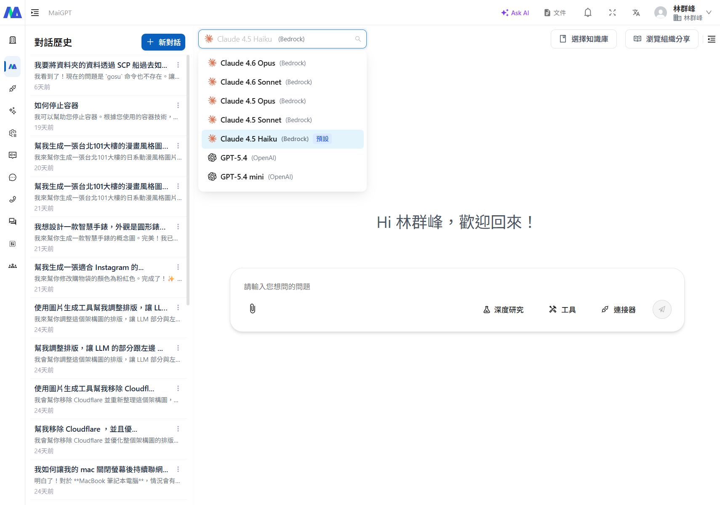Open options menu for 如何停止容器 conversation
This screenshot has width=720, height=505.
point(178,105)
